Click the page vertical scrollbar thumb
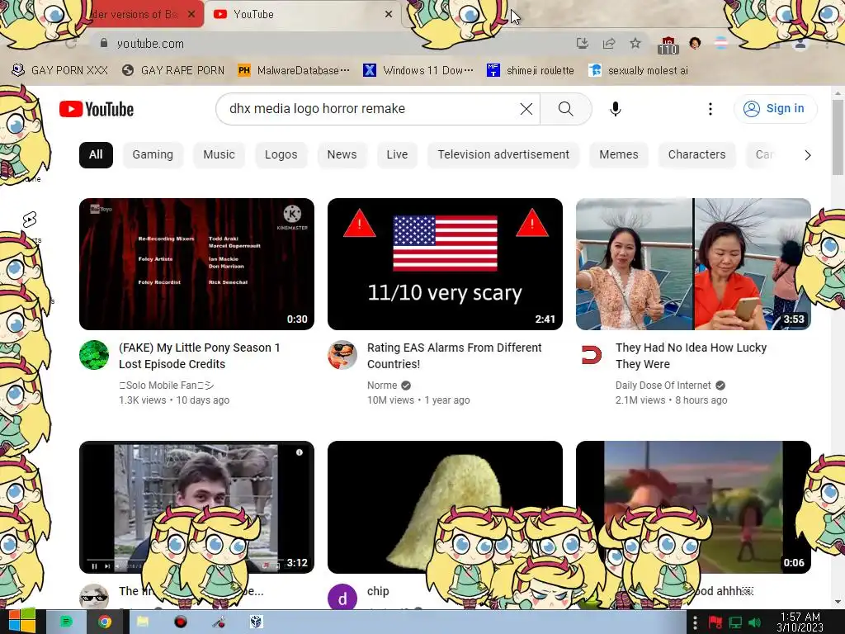 point(838,136)
